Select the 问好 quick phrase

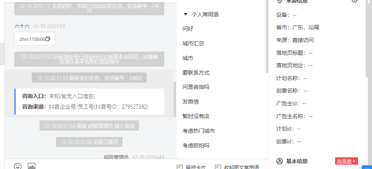(x=188, y=29)
